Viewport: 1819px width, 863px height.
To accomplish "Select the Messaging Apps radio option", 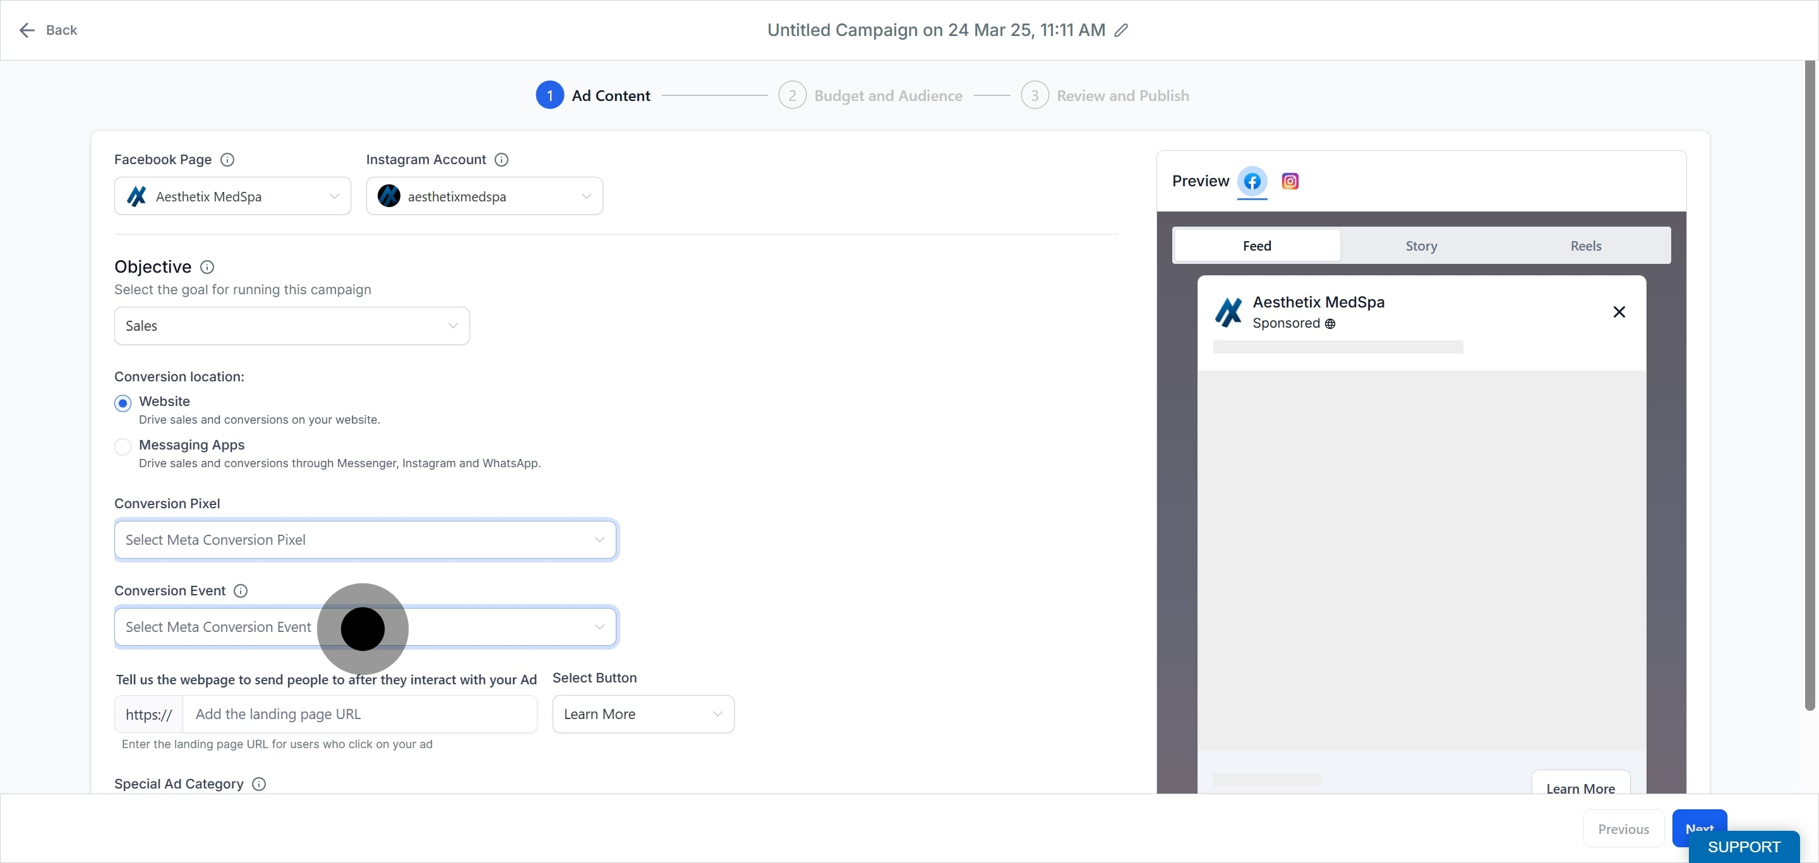I will point(123,447).
